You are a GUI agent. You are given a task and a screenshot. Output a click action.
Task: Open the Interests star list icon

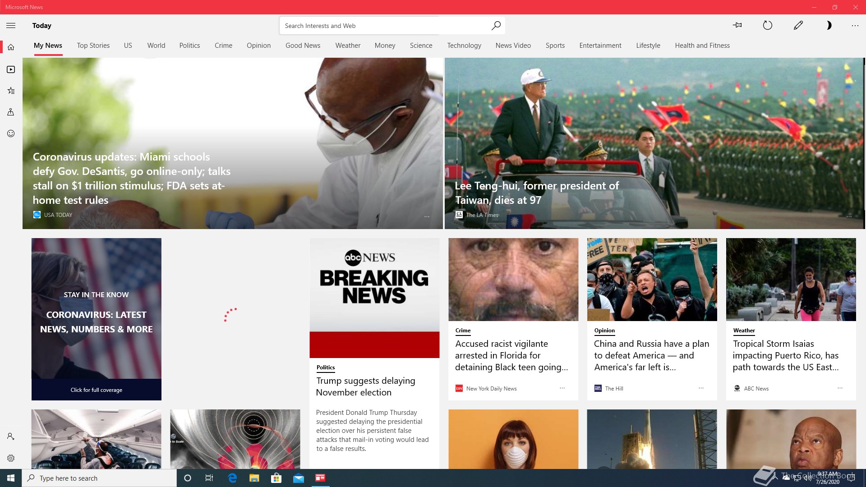click(x=11, y=91)
